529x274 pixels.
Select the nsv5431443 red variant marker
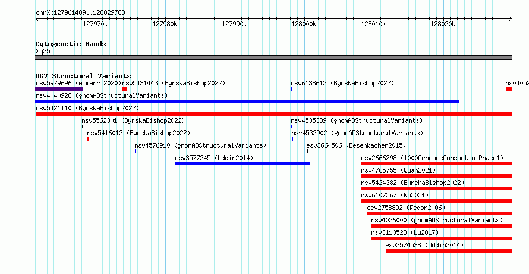(124, 89)
